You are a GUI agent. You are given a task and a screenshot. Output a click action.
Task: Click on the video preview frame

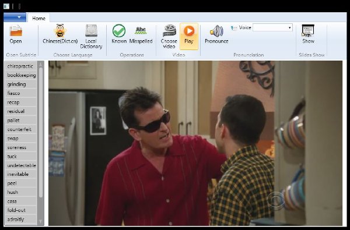click(195, 143)
